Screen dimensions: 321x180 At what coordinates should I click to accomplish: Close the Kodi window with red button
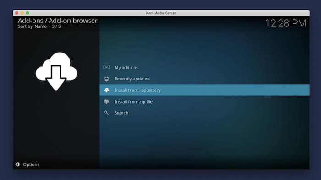(x=17, y=13)
